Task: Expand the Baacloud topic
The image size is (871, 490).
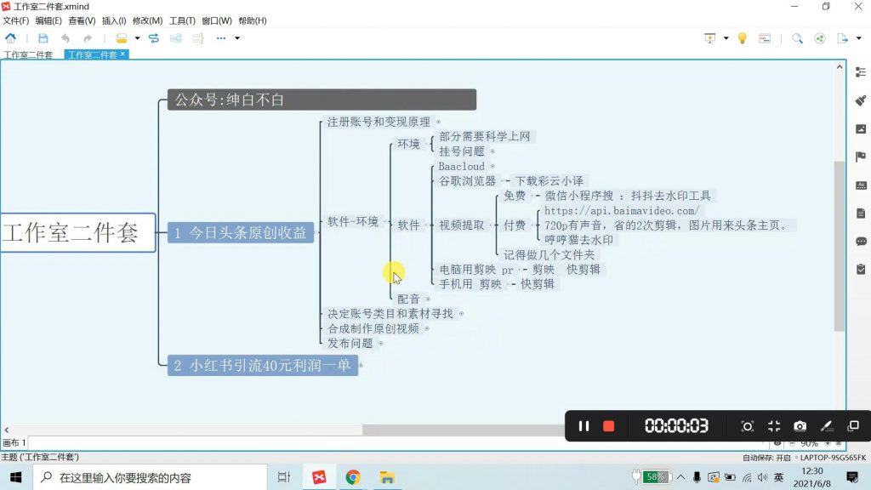Action: [492, 166]
